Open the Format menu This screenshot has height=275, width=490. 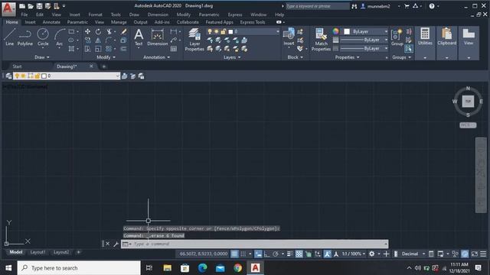point(95,15)
